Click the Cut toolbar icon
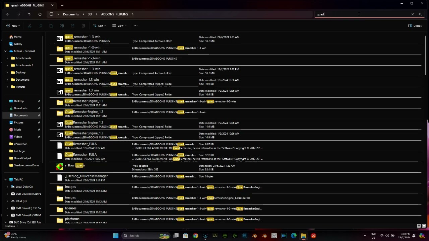This screenshot has height=241, width=429. tap(29, 26)
